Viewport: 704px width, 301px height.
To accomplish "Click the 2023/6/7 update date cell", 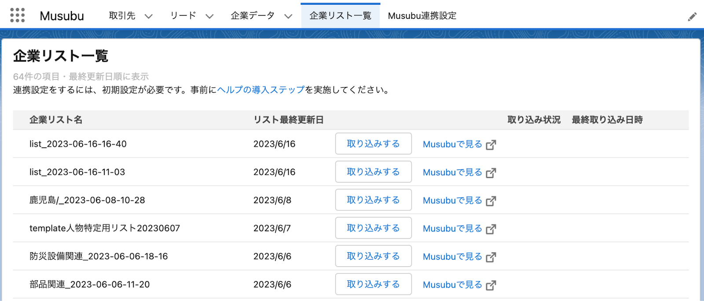I will (272, 228).
